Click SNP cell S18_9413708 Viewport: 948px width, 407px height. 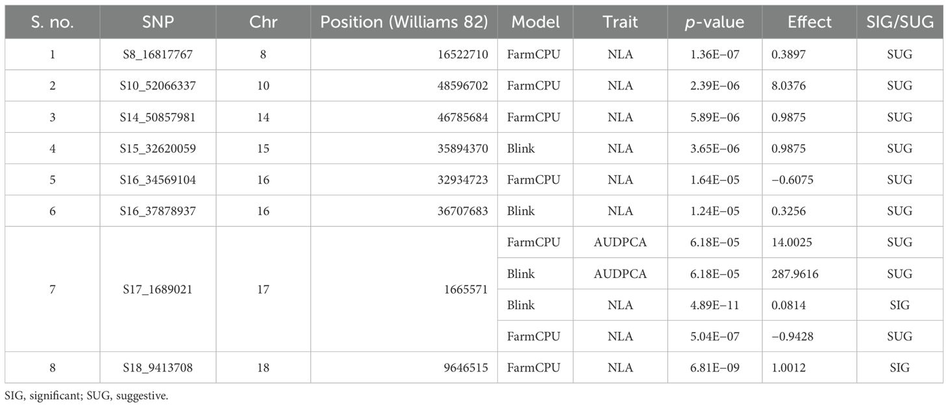[158, 367]
